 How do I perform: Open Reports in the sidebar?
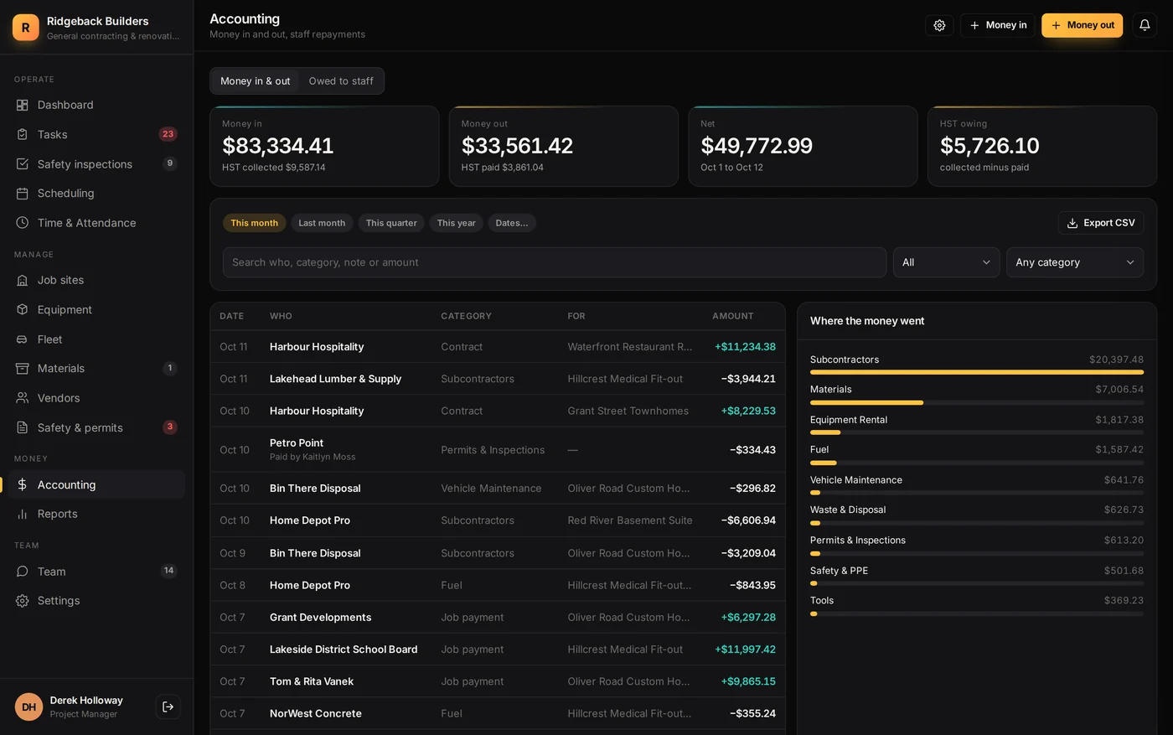click(96, 514)
